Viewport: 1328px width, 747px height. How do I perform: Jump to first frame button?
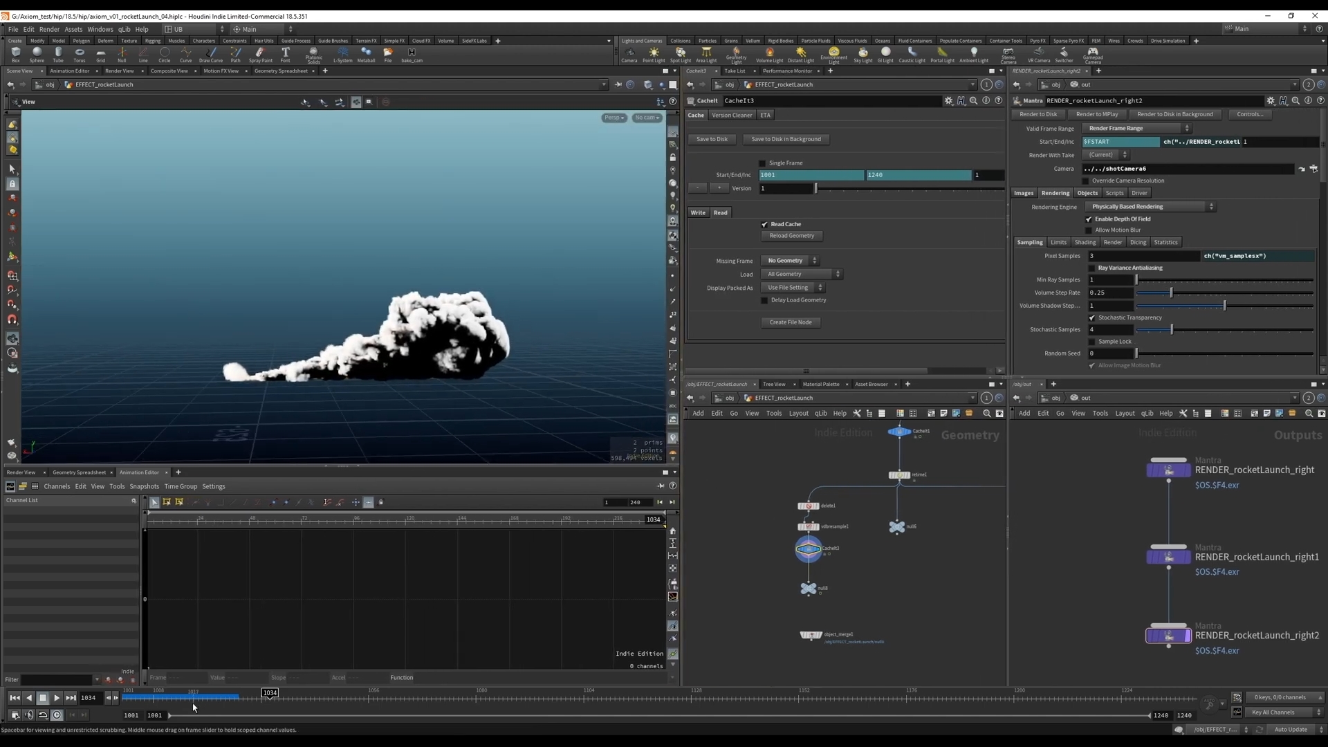15,698
